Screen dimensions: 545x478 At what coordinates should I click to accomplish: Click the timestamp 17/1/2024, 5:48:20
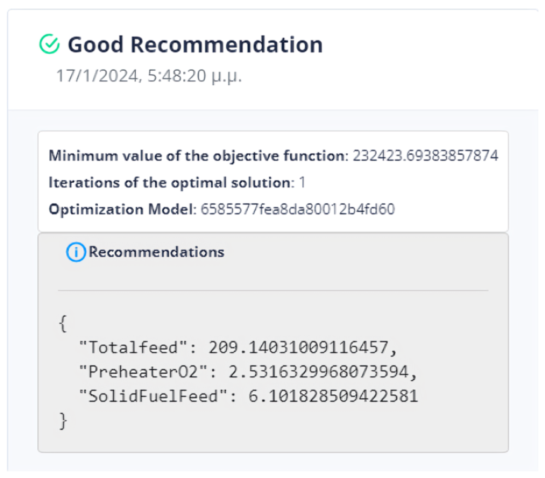click(149, 76)
